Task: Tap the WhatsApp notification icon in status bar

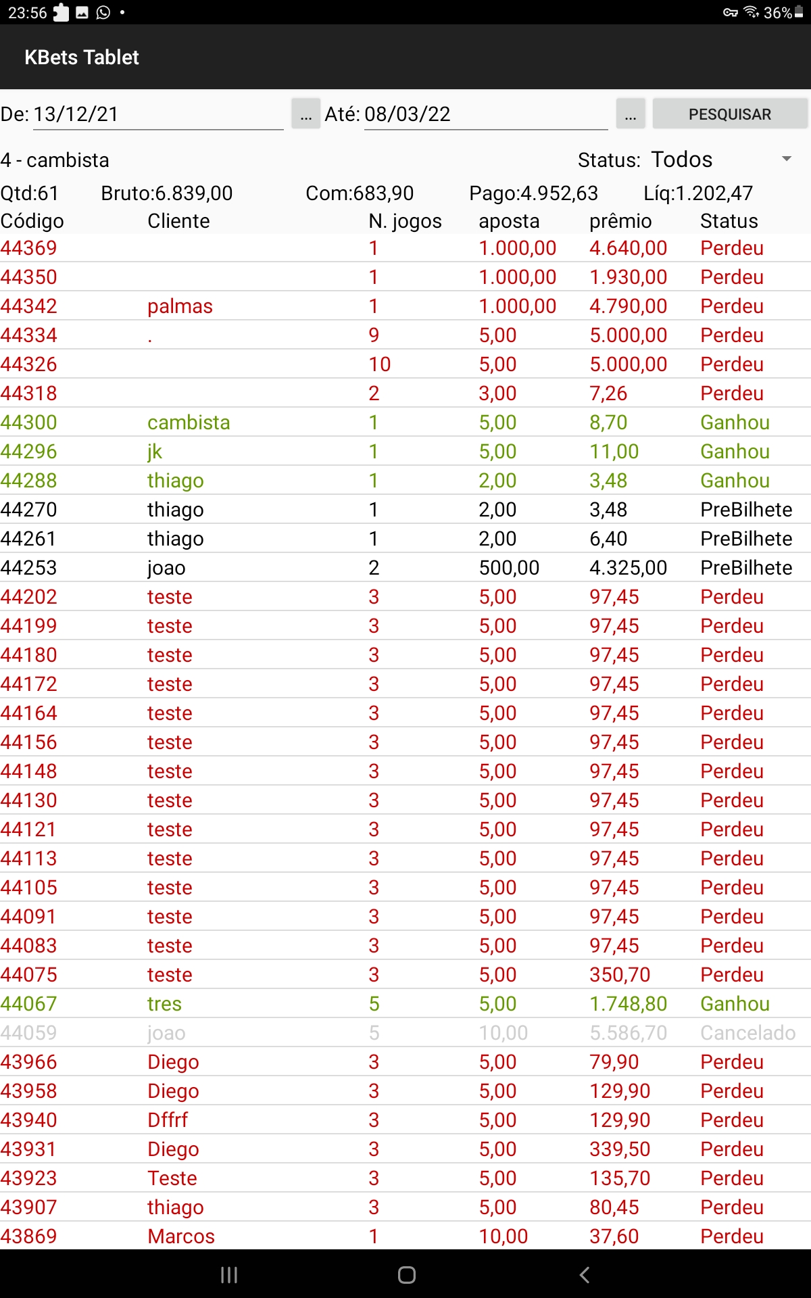Action: (103, 12)
